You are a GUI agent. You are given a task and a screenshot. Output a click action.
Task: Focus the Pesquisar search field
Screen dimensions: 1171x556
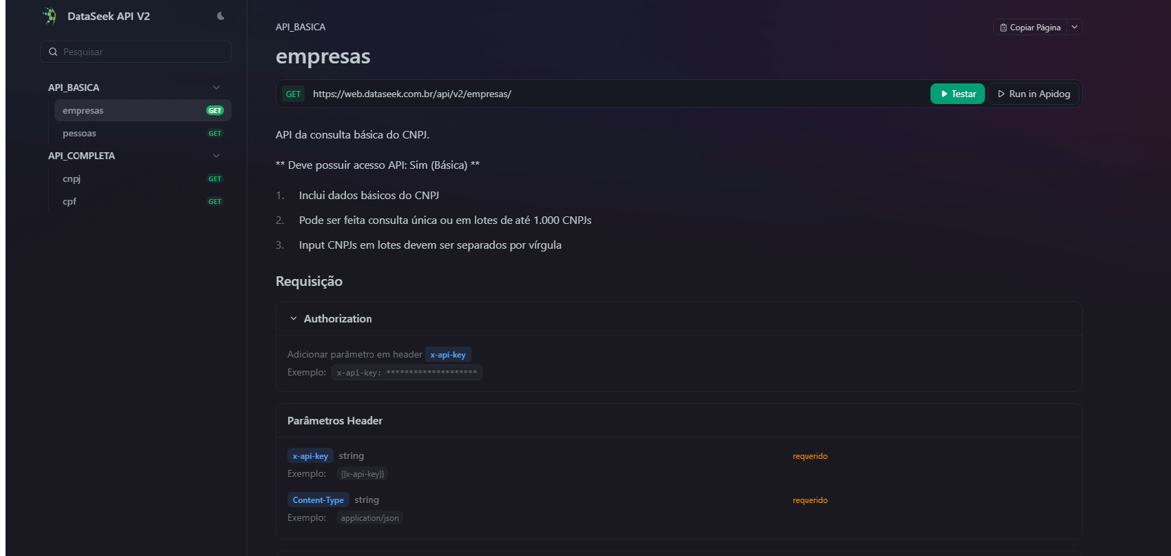136,52
